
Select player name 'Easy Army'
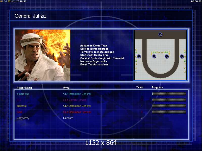(23, 118)
